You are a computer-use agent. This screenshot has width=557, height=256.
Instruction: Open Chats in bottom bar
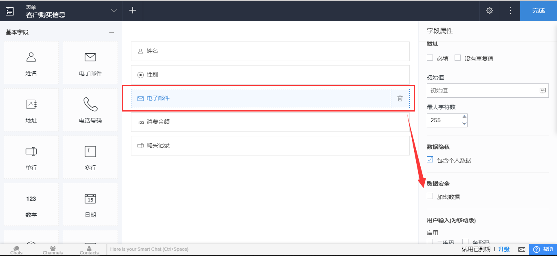(x=16, y=250)
